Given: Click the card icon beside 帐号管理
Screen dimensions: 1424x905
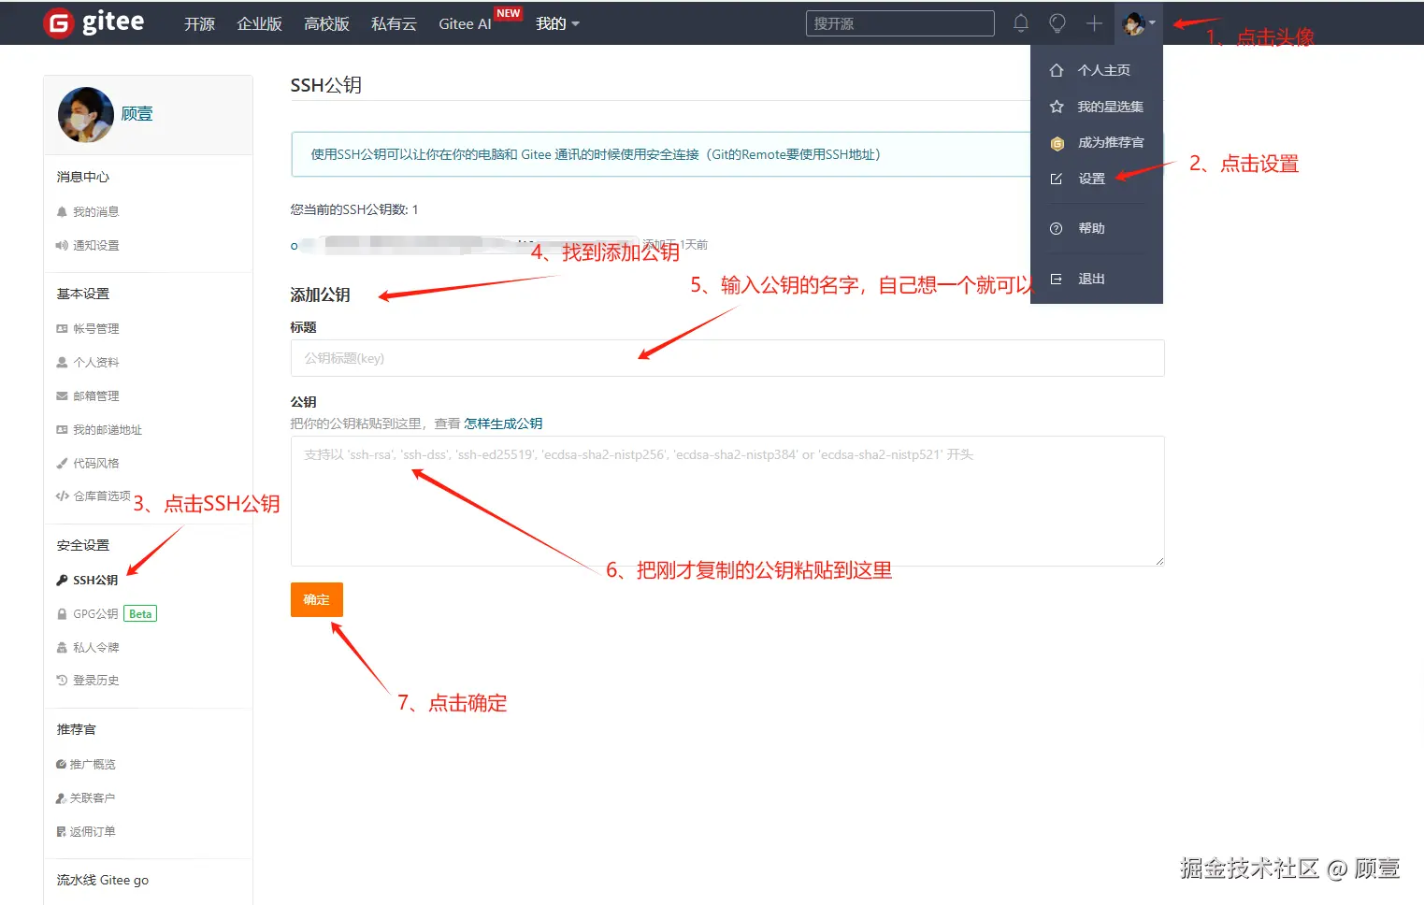Looking at the screenshot, I should (x=62, y=329).
